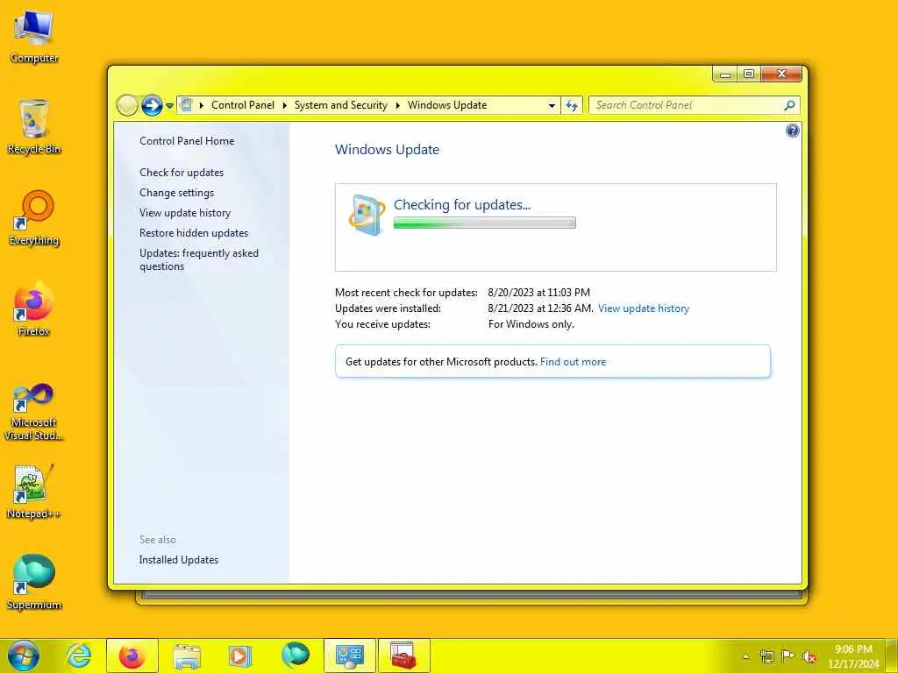
Task: Open Updates: frequently asked questions
Action: [x=199, y=259]
